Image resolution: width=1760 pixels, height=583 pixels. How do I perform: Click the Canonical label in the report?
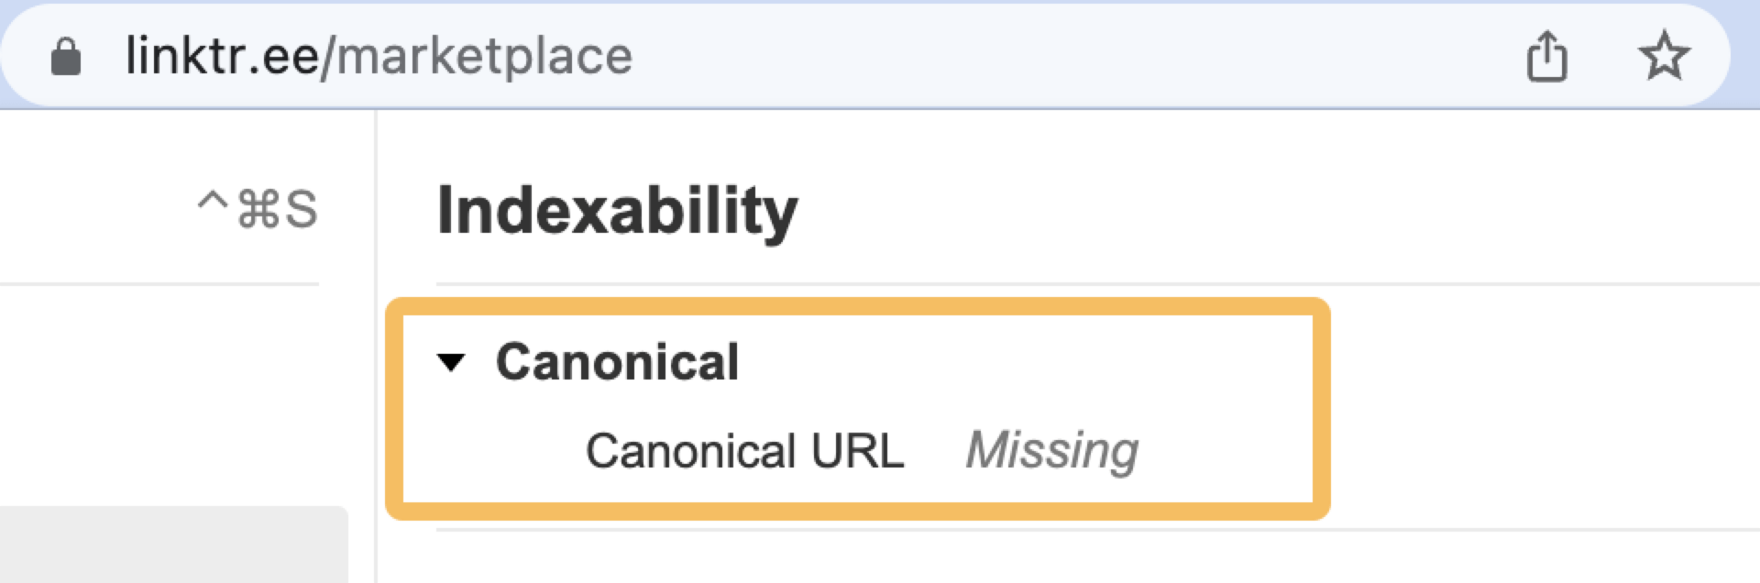617,361
